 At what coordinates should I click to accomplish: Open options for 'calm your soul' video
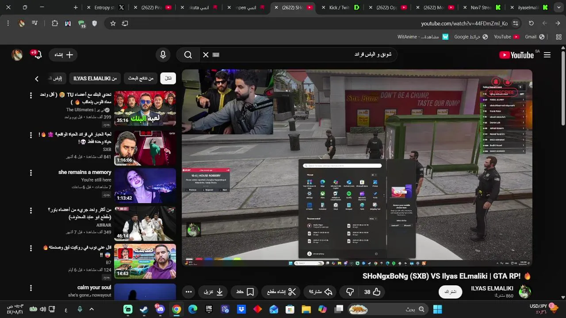pos(31,288)
